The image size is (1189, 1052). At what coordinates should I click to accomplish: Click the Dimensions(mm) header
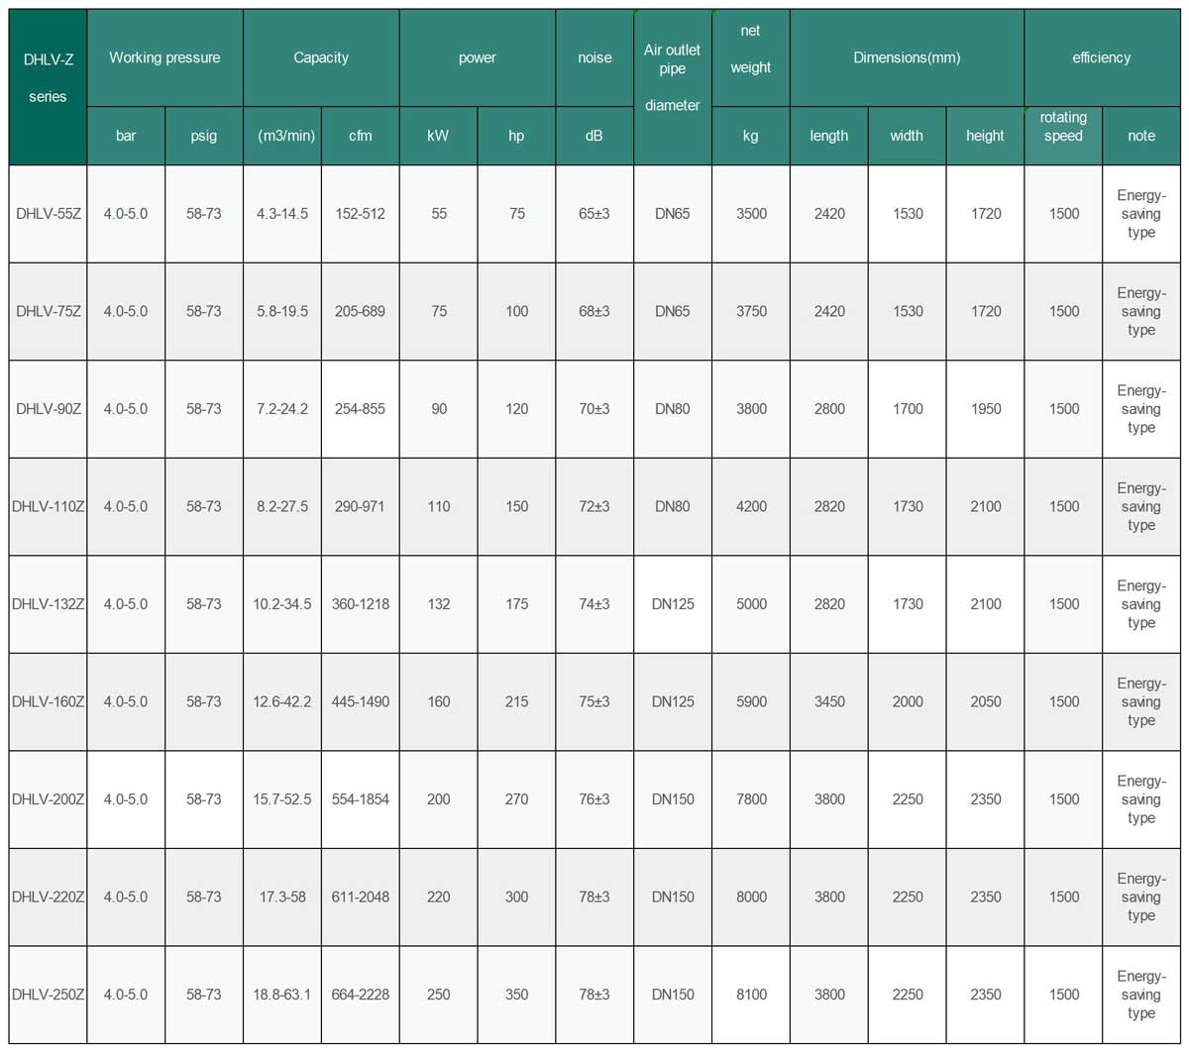[907, 57]
